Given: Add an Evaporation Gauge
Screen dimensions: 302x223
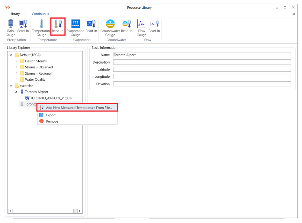Looking at the screenshot, I should (x=75, y=28).
